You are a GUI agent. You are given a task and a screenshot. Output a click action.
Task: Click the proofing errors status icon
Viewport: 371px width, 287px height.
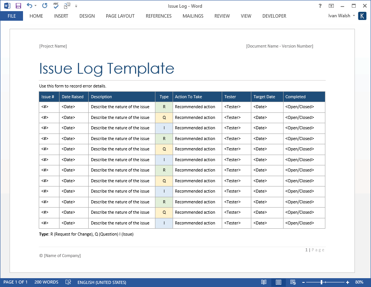point(68,282)
